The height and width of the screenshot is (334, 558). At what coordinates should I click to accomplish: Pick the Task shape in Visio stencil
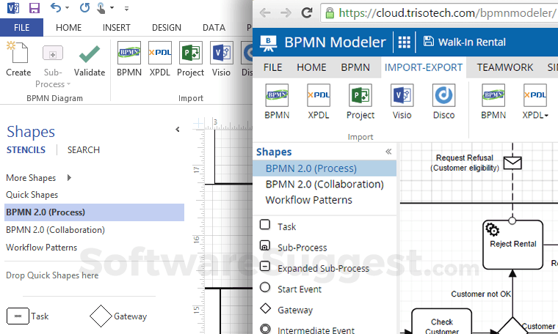tap(28, 316)
